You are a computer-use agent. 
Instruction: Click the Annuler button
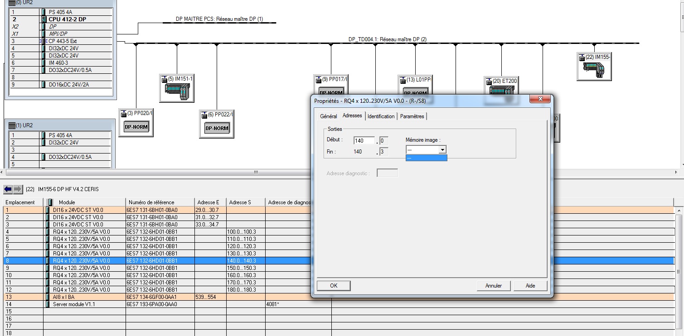[494, 286]
